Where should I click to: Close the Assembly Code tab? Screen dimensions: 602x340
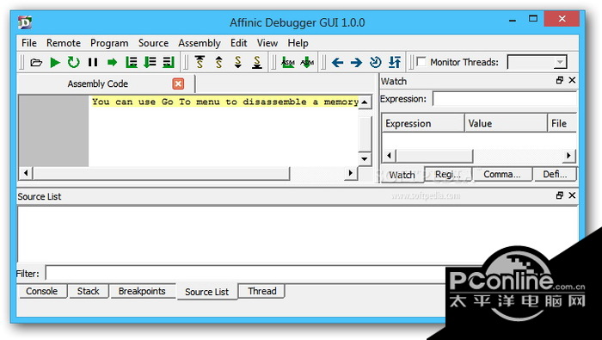point(178,83)
